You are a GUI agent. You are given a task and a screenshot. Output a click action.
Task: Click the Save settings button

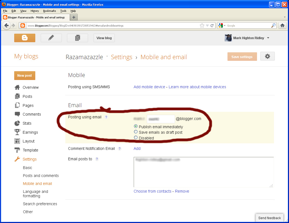click(242, 57)
